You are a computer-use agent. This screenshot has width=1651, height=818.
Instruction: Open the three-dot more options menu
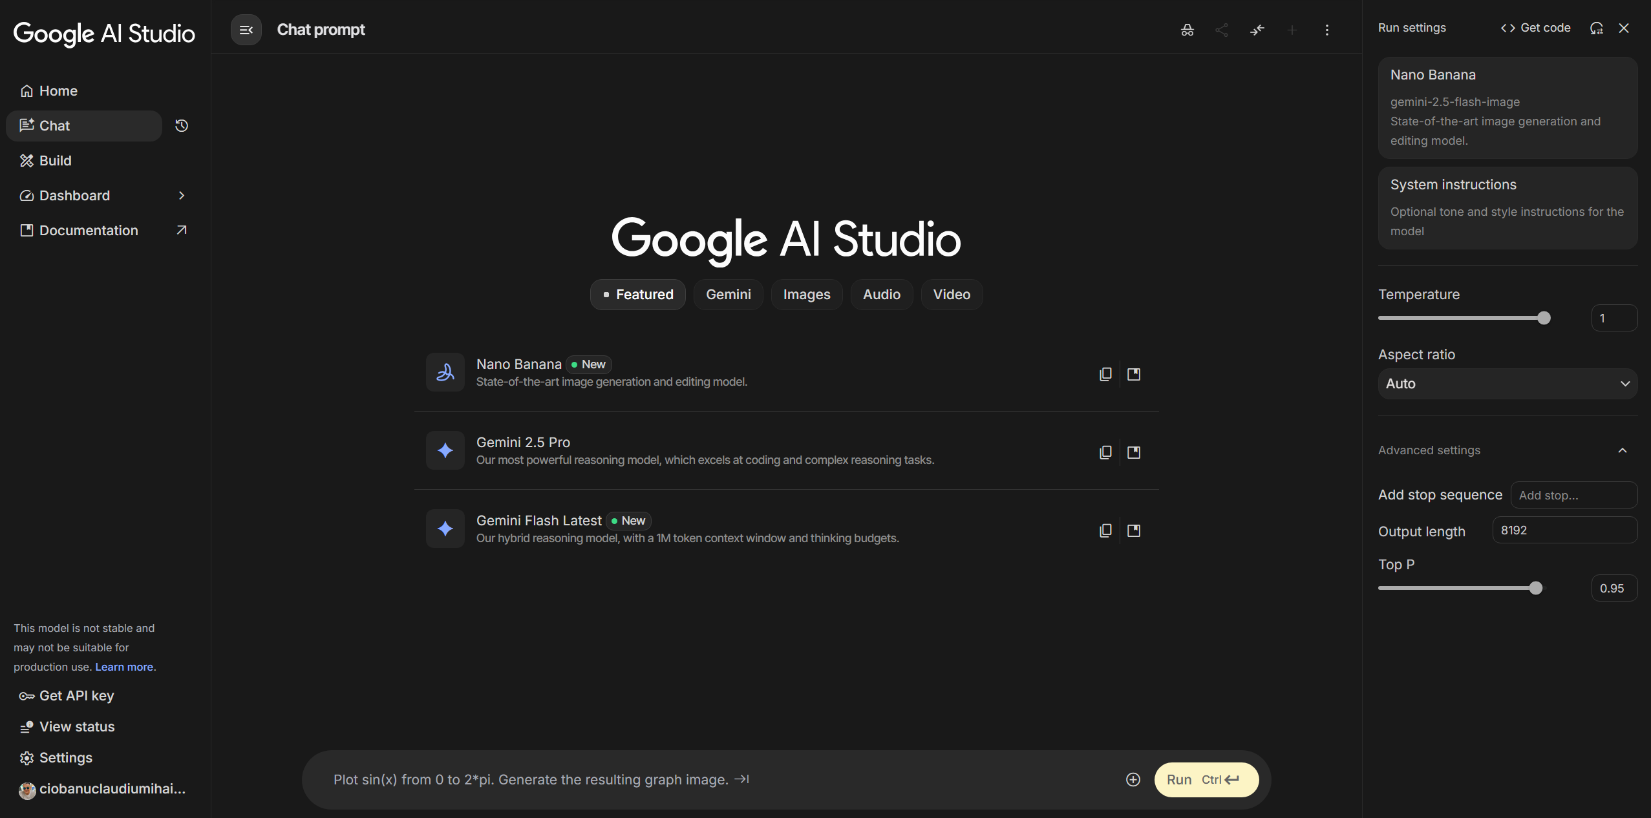coord(1327,30)
